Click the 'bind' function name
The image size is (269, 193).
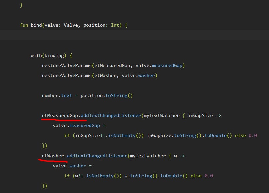tap(36, 25)
